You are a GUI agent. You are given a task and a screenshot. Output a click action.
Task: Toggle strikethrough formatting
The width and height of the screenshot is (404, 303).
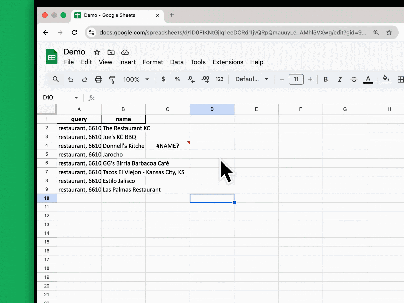pyautogui.click(x=354, y=79)
